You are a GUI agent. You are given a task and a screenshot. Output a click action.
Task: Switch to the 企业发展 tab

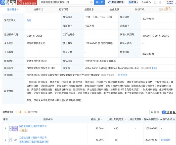click(x=114, y=10)
